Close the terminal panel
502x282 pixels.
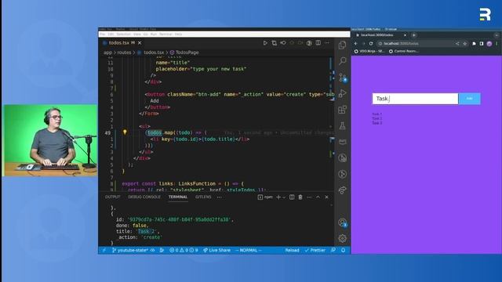coord(326,197)
